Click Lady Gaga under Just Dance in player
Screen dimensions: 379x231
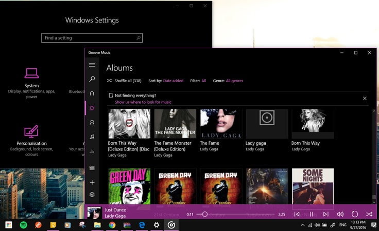[x=115, y=216]
